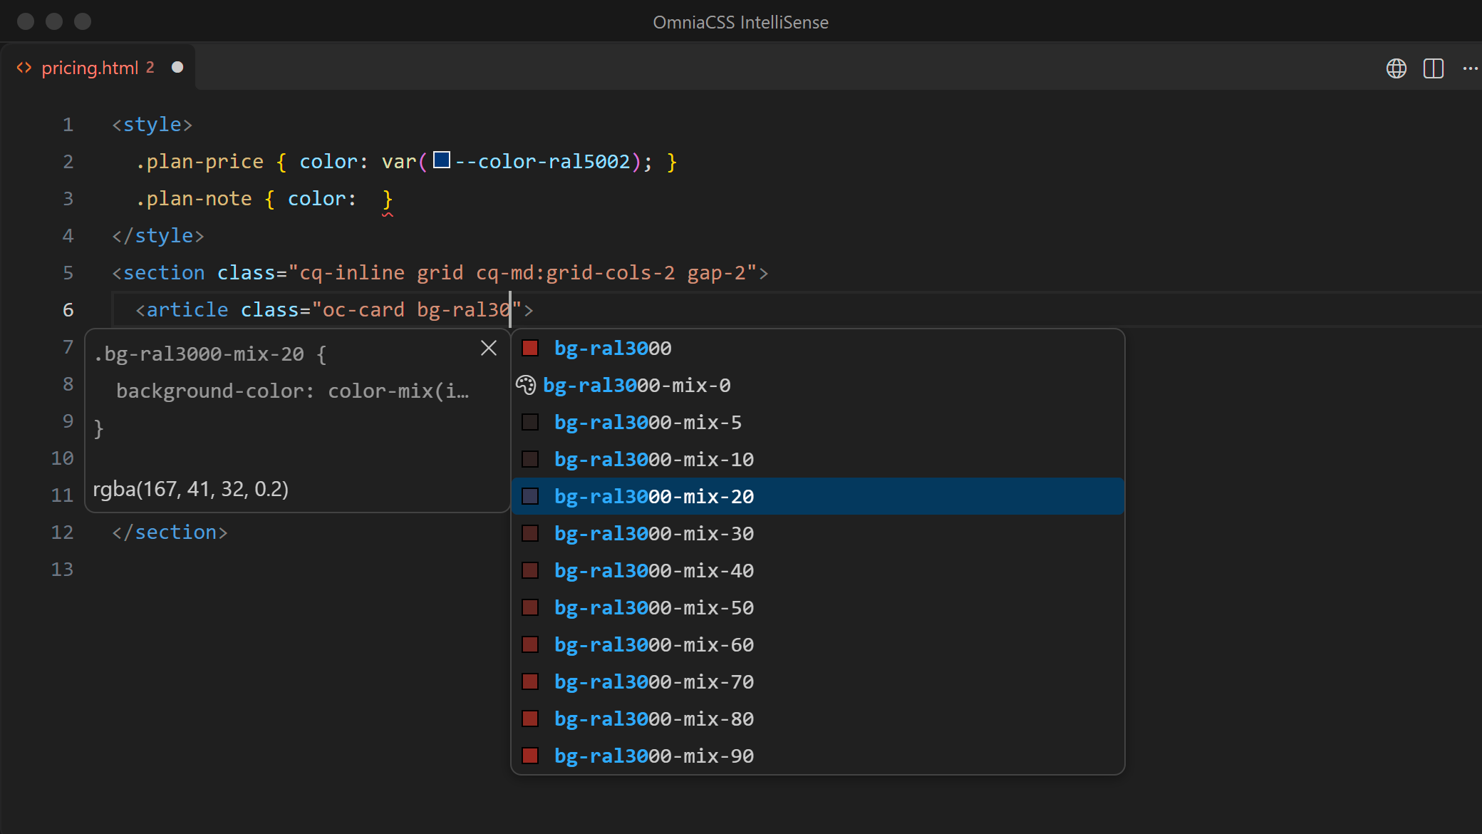Click the rgba(167, 41, 32, 0.2) value in details
This screenshot has width=1482, height=834.
(x=191, y=489)
